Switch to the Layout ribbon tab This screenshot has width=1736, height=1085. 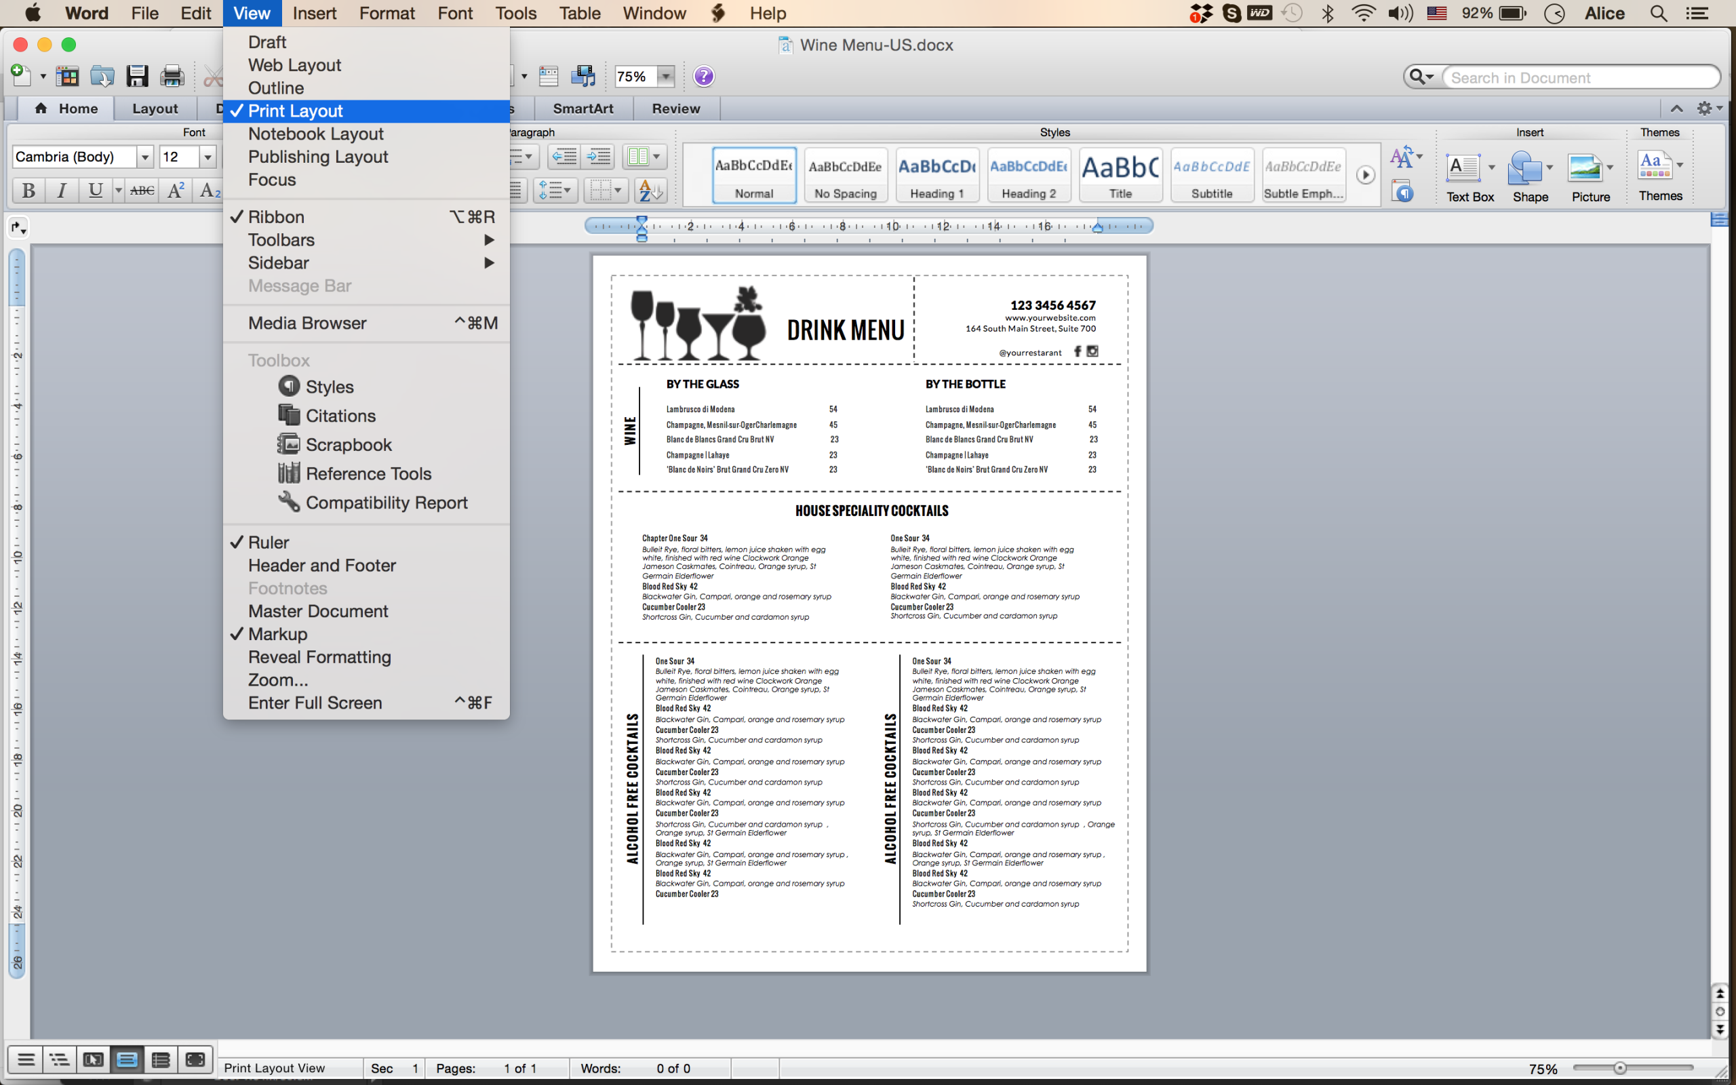tap(155, 108)
